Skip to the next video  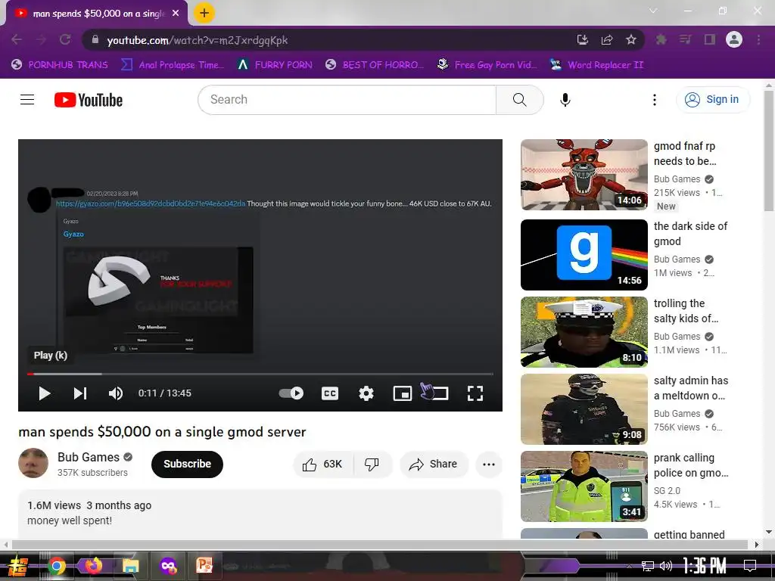pos(80,393)
